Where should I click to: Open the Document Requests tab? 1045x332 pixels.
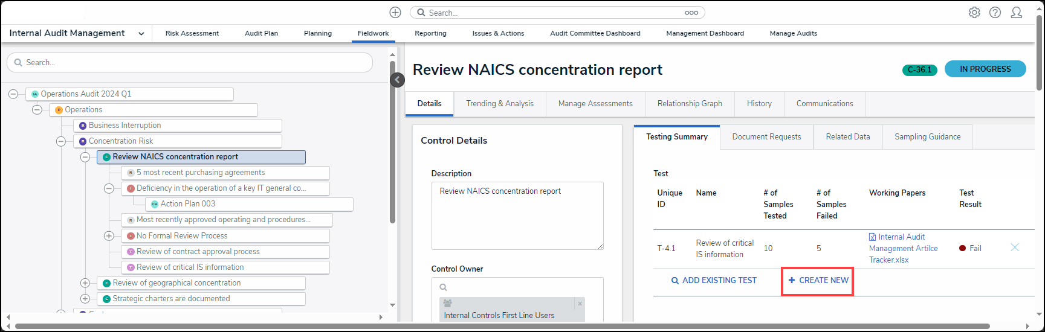tap(766, 137)
